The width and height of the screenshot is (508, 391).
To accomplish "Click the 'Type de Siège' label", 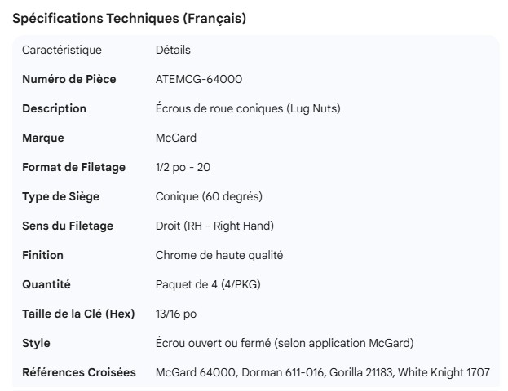I will 62,196.
